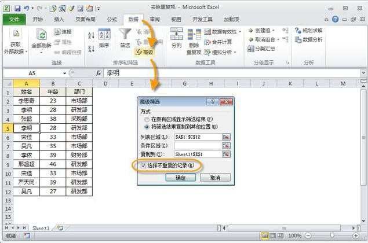The width and height of the screenshot is (368, 243).
Task: Click the Data Analysis icon
Action: click(x=298, y=39)
